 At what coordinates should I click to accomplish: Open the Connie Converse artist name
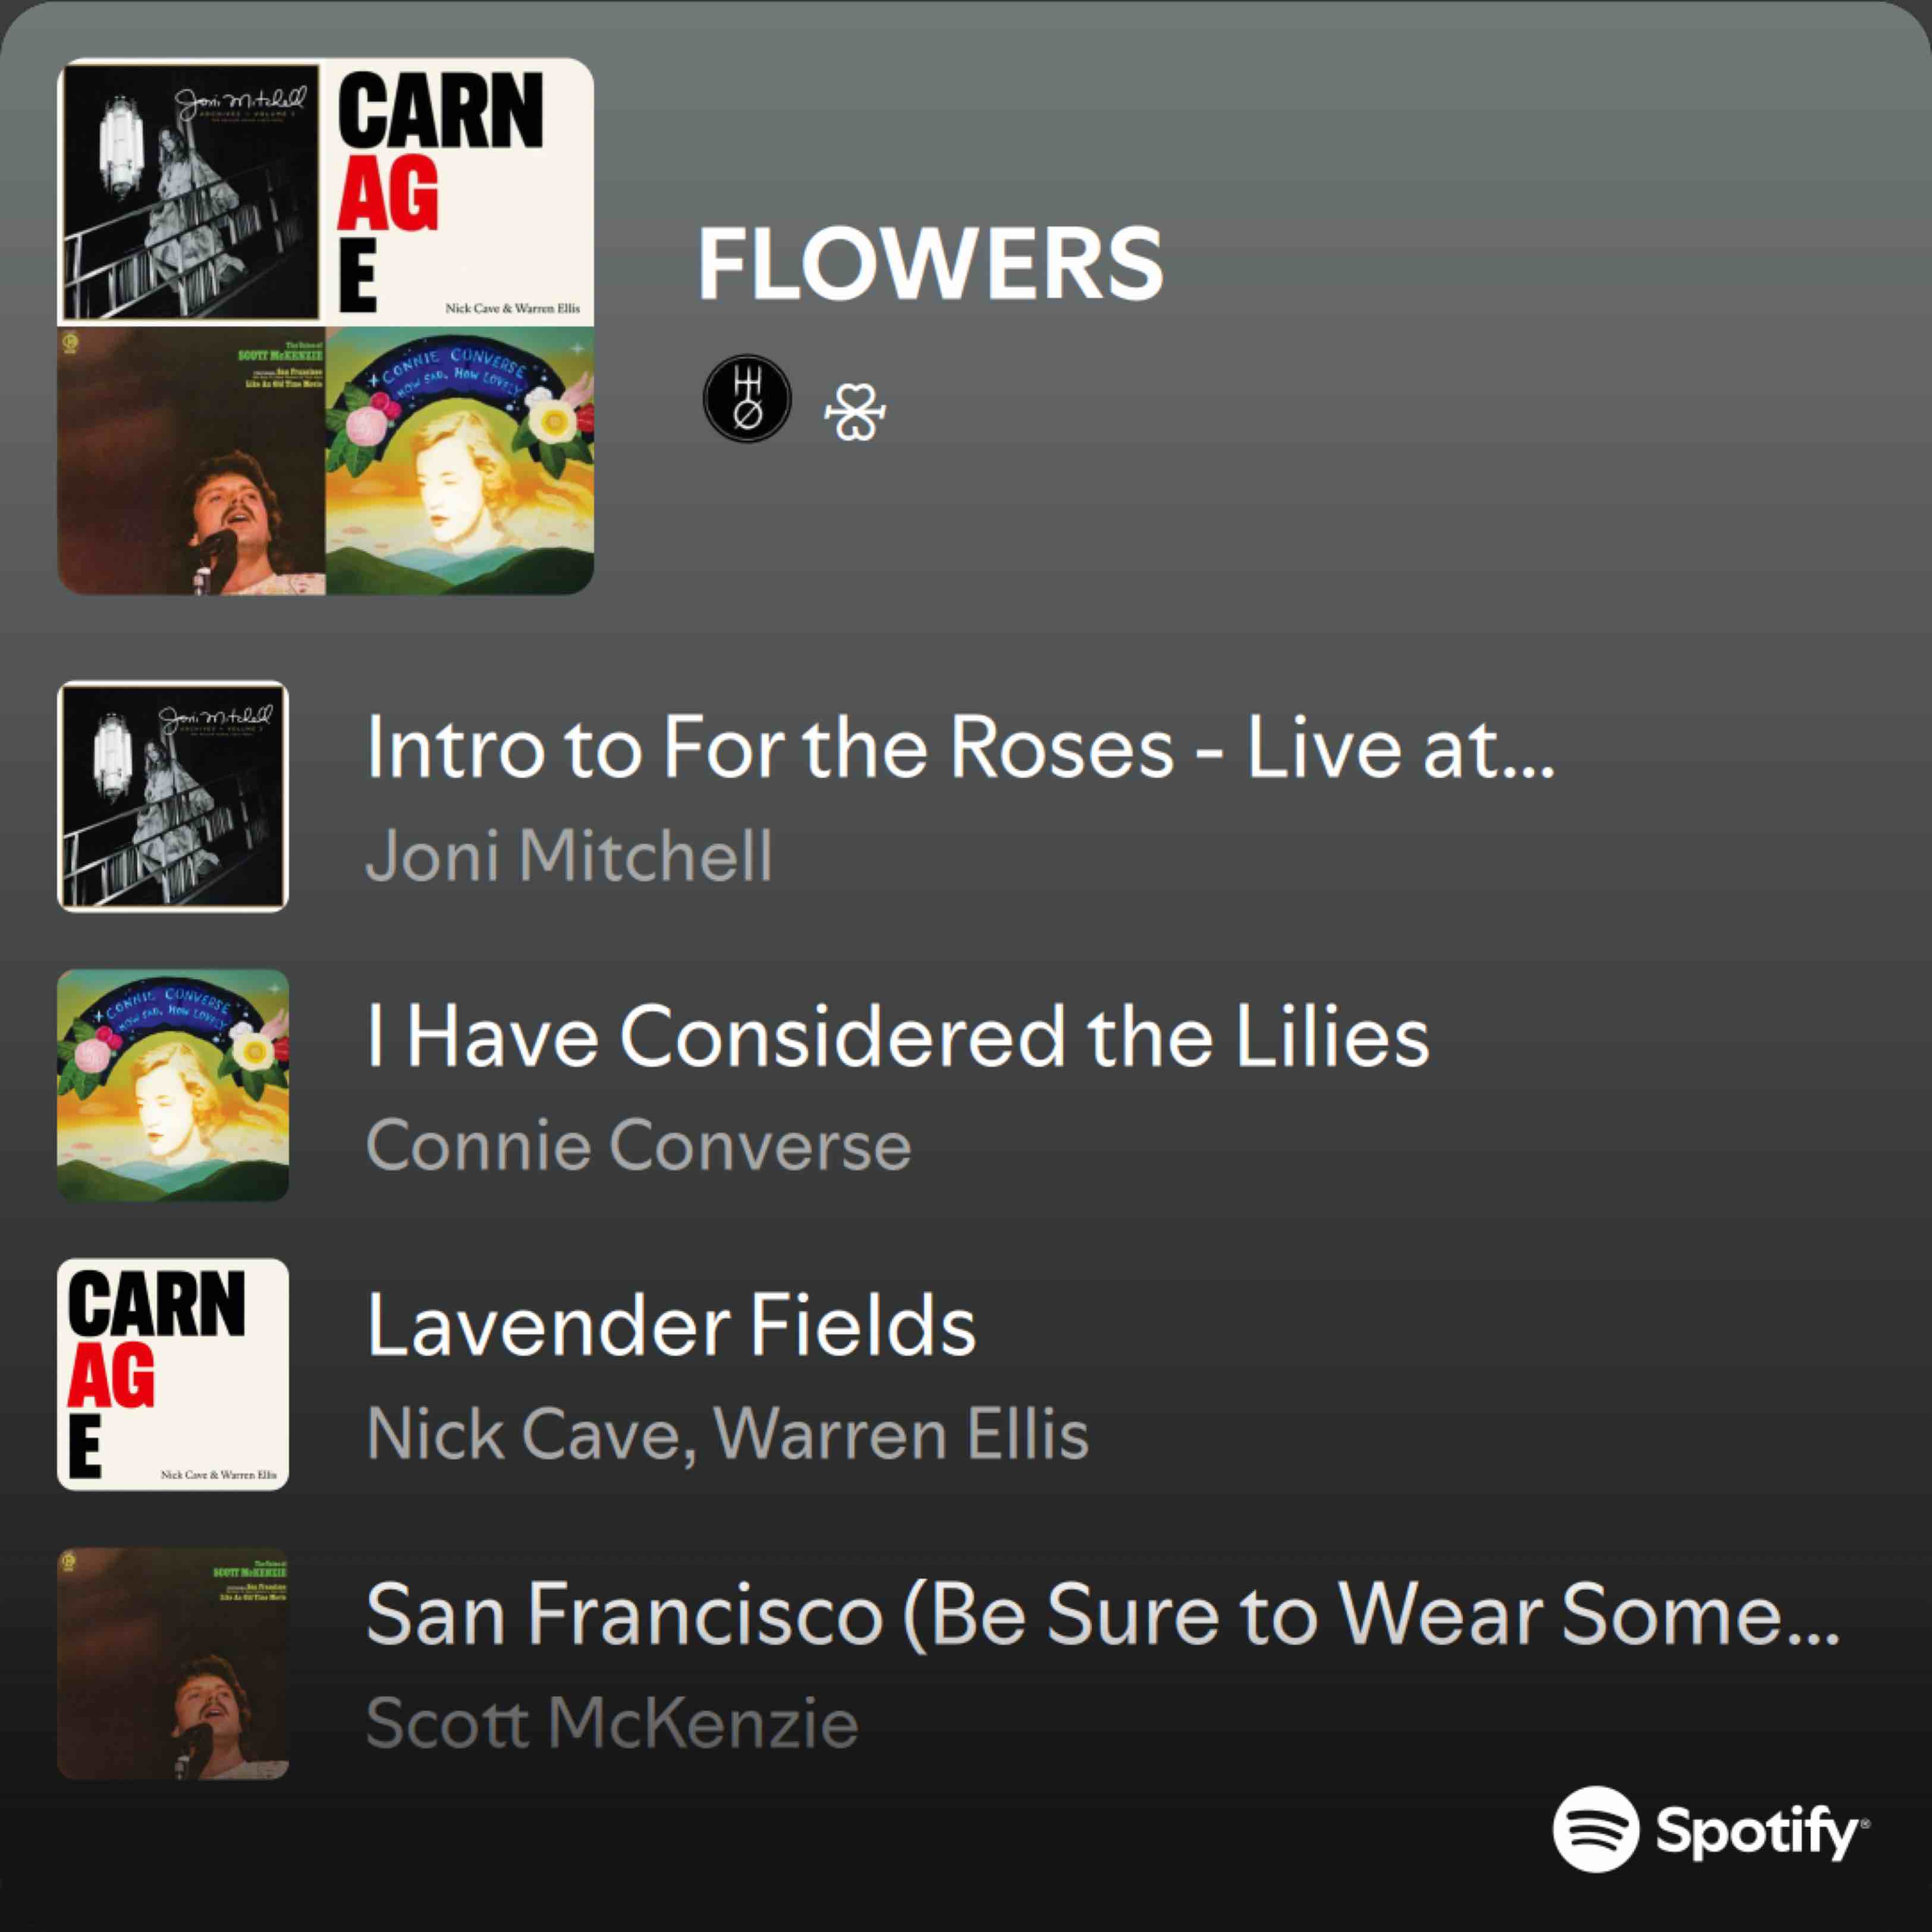coord(639,1145)
